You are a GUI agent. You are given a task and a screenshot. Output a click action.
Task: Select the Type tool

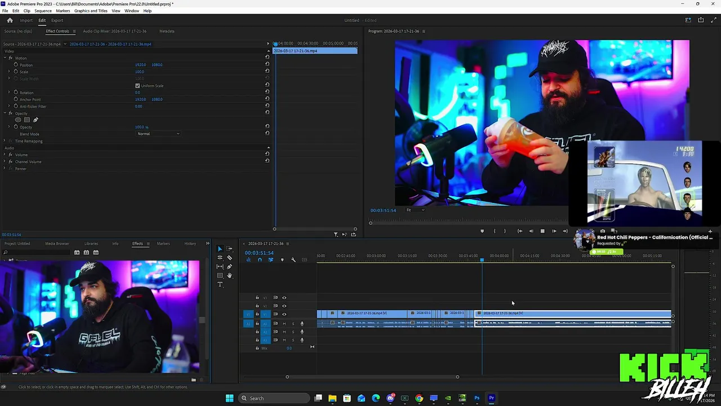click(x=220, y=285)
